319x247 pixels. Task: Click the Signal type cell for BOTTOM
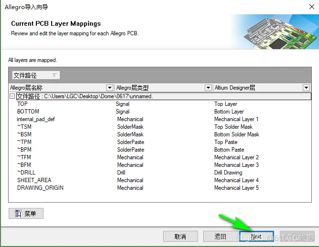123,112
